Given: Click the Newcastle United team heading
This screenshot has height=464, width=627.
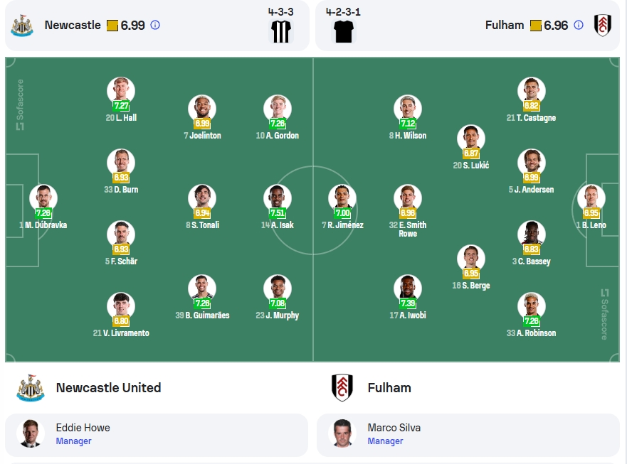Looking at the screenshot, I should tap(108, 388).
